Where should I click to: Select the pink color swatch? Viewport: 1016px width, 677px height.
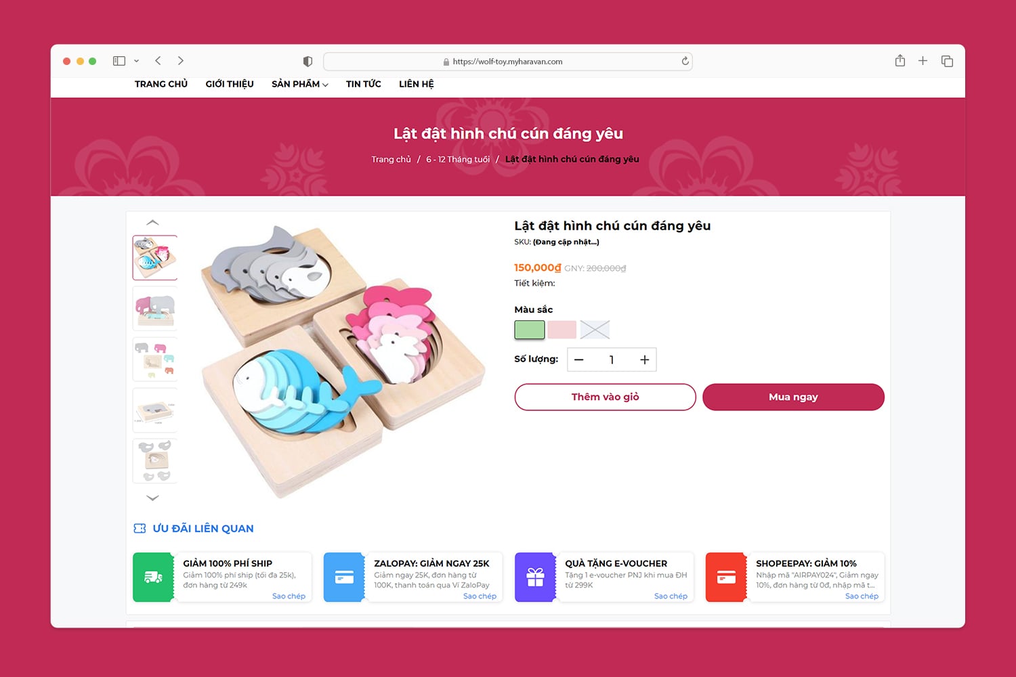(x=562, y=330)
